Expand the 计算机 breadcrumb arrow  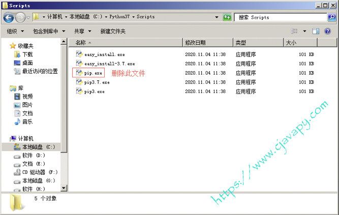(66, 17)
